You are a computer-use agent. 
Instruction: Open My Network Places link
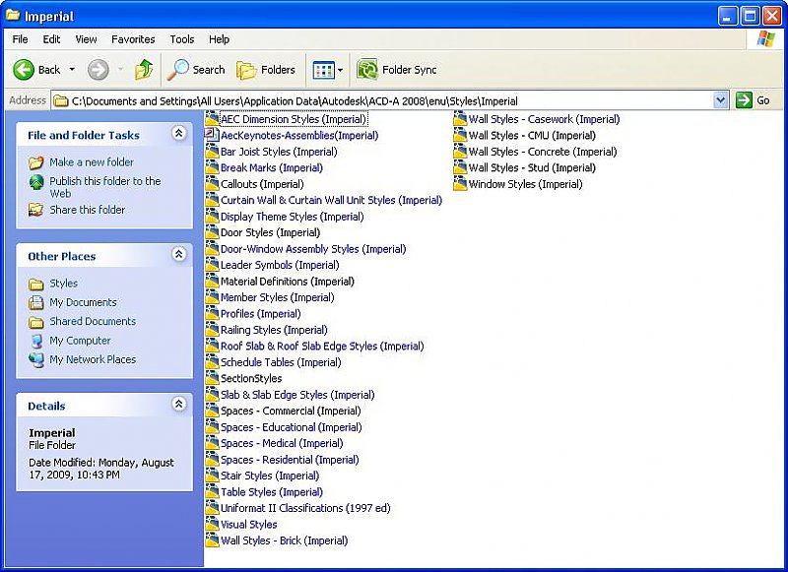tap(93, 359)
